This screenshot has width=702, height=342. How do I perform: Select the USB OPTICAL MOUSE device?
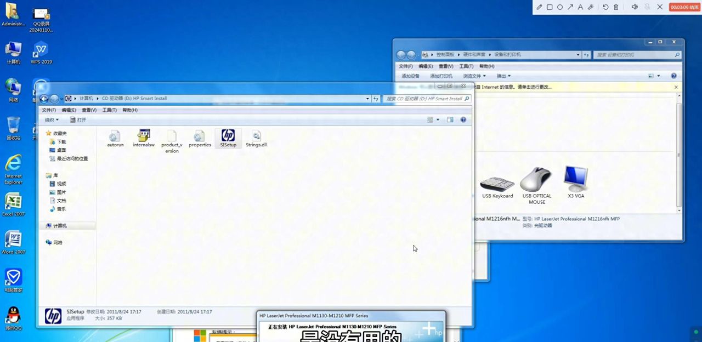tap(537, 186)
